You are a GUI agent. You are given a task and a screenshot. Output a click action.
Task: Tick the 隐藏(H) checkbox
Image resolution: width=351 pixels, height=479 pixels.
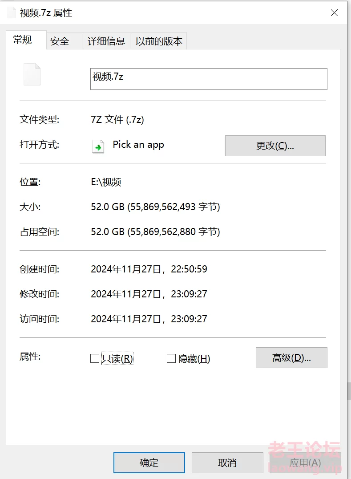click(x=171, y=358)
